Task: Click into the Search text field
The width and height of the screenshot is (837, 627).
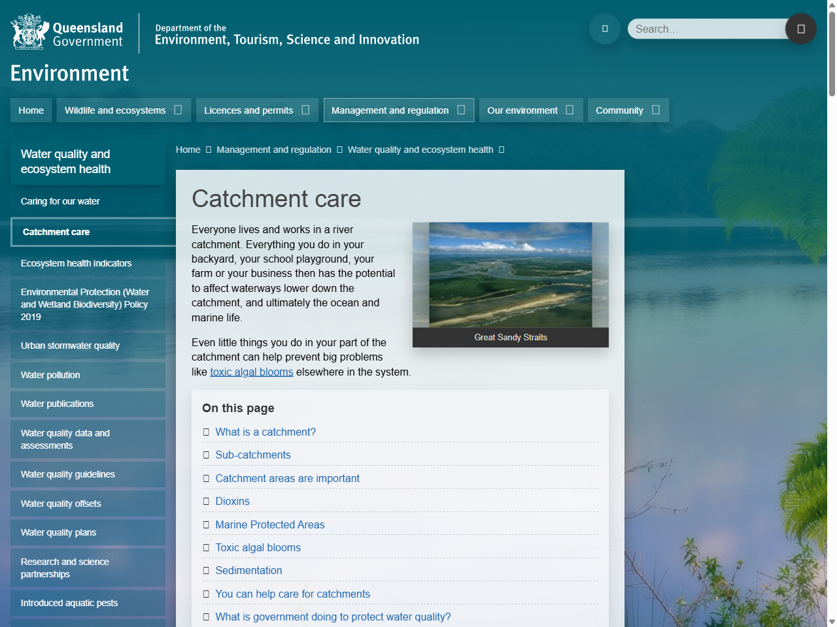Action: pos(706,29)
